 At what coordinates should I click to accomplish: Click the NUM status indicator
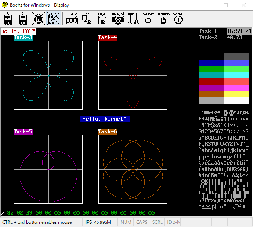point(126,222)
